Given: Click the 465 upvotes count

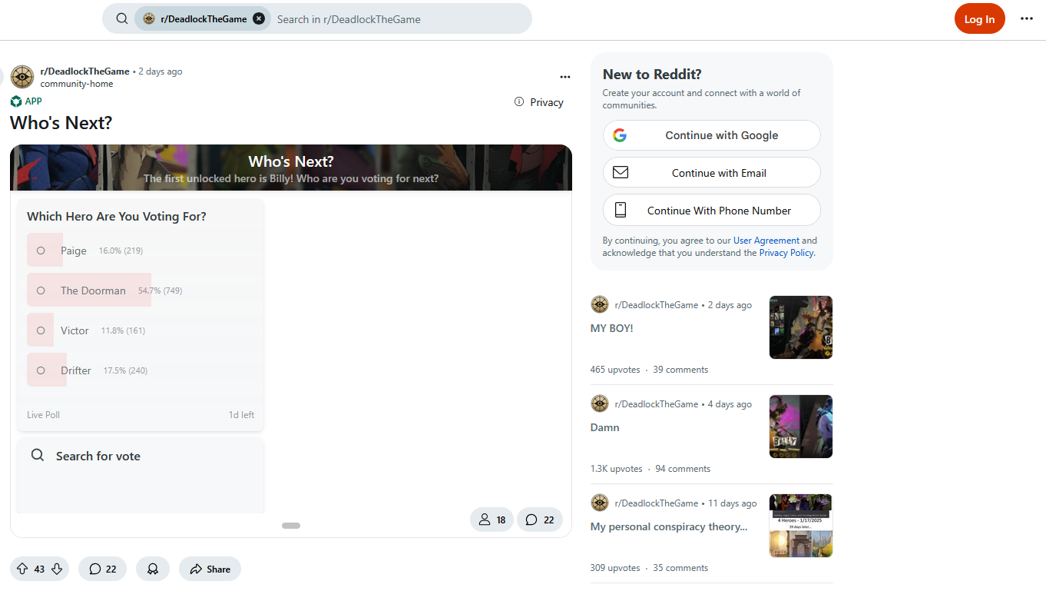Looking at the screenshot, I should pos(615,370).
